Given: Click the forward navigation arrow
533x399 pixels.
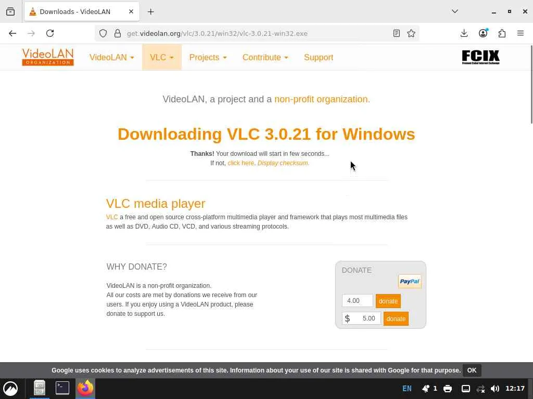Looking at the screenshot, I should click(31, 33).
